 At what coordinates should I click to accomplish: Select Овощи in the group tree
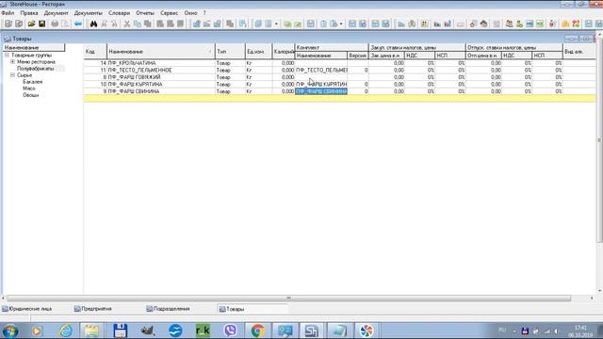pos(31,95)
